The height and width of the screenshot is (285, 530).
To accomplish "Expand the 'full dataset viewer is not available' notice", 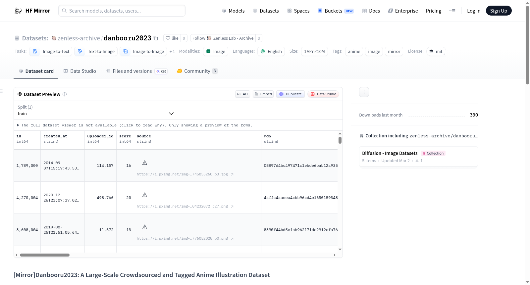I will click(x=134, y=125).
